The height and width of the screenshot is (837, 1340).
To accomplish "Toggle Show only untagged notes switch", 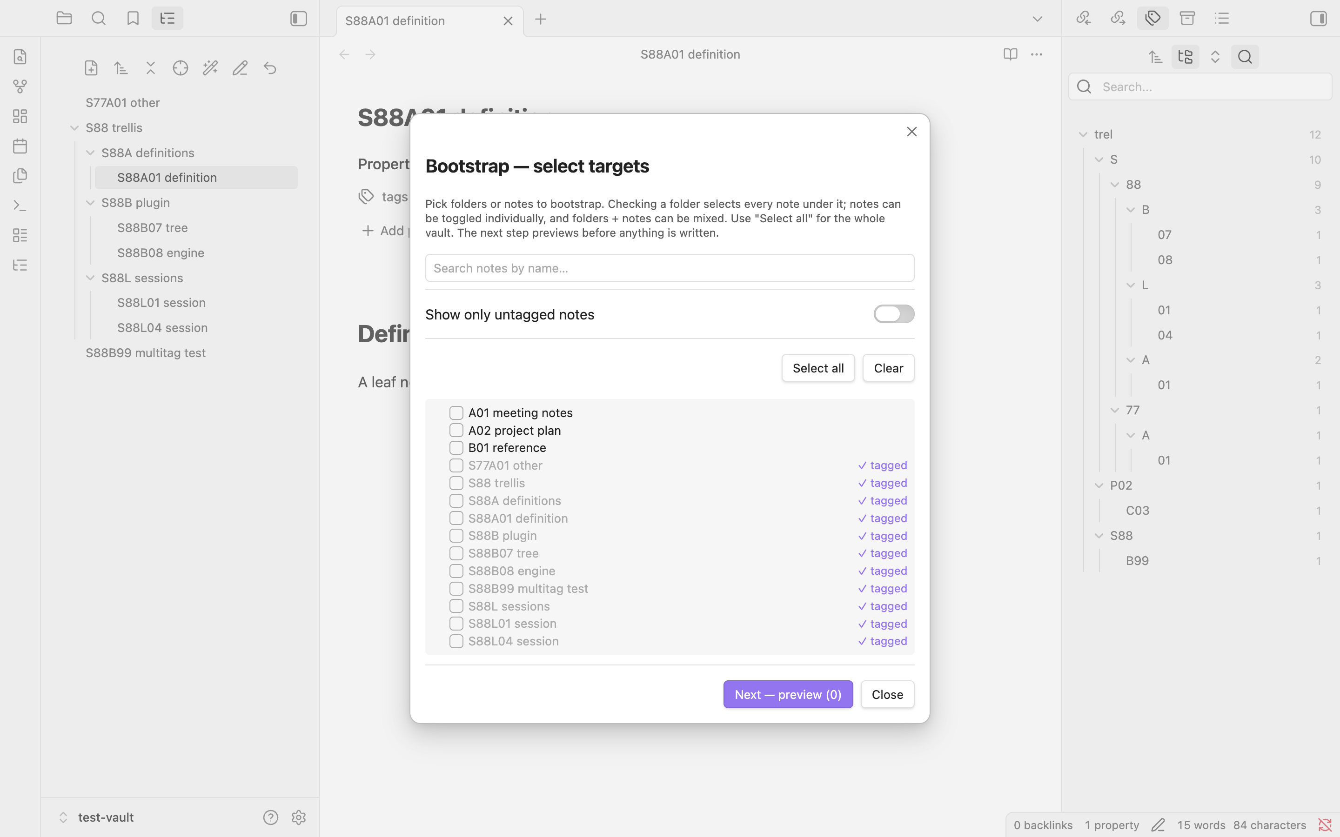I will click(x=894, y=314).
